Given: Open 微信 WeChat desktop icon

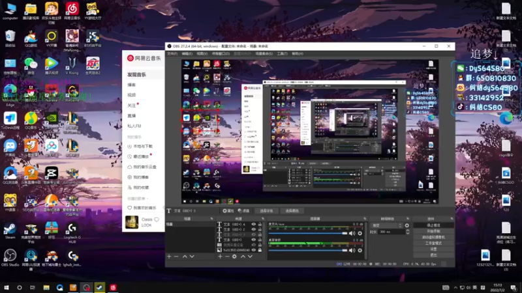Looking at the screenshot, I should (31, 66).
